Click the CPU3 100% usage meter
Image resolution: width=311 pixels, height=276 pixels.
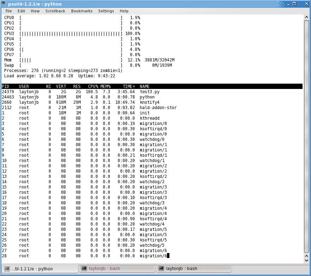click(x=70, y=33)
